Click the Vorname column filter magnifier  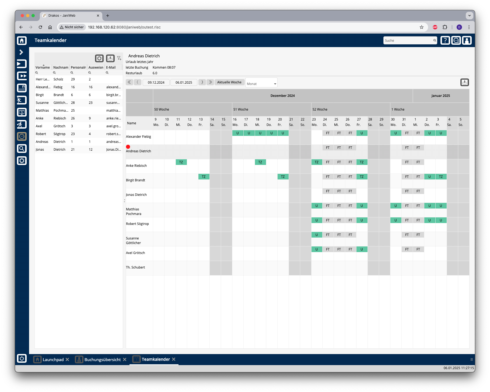[37, 73]
